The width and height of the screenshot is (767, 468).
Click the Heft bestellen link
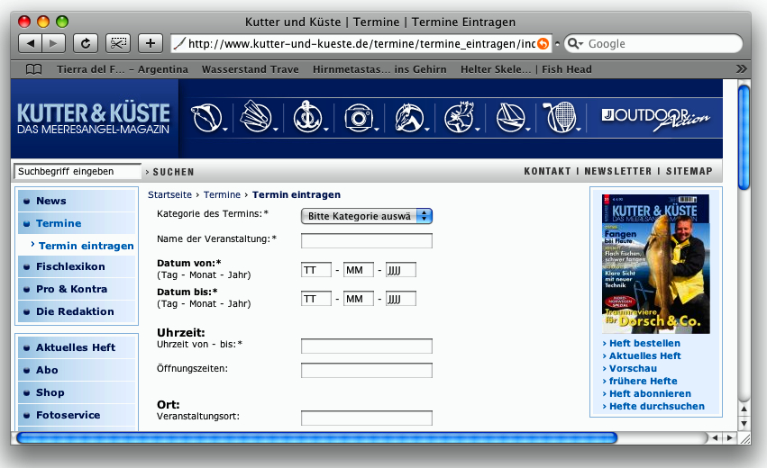(644, 343)
